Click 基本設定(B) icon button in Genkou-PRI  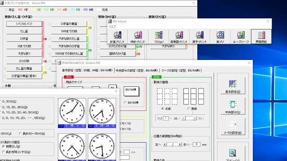233,85
